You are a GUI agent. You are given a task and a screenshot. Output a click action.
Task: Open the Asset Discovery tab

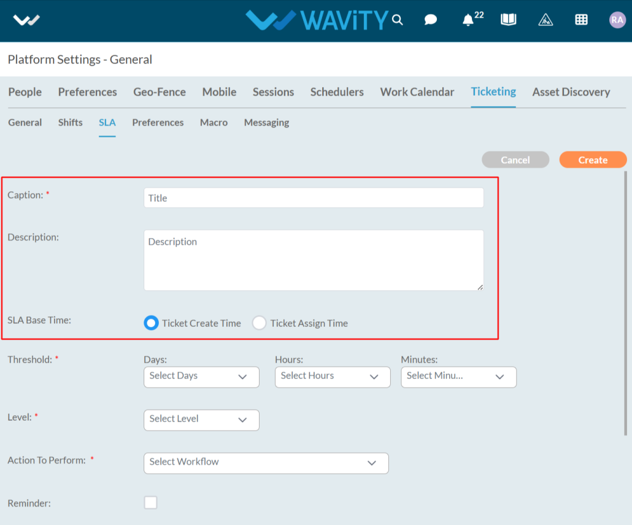(571, 92)
